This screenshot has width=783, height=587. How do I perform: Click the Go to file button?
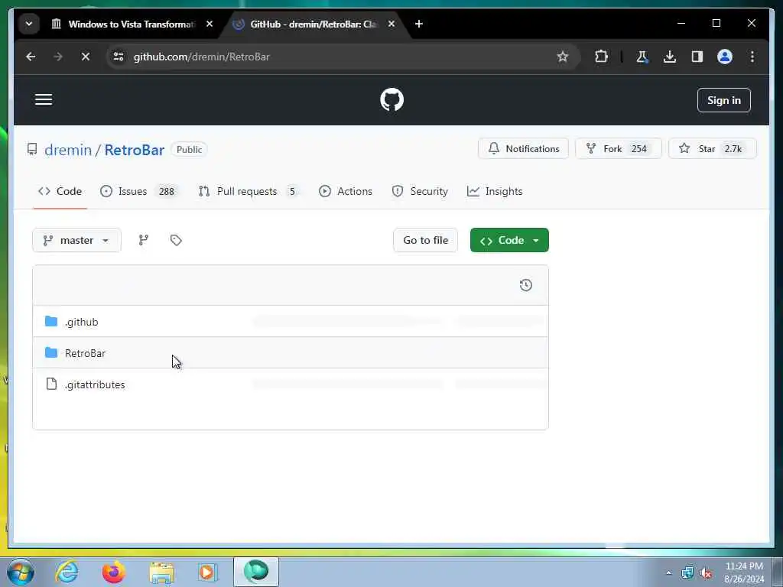[425, 240]
